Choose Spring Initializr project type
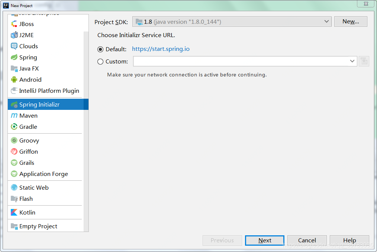Screen dimensions: 377x252 click(48, 104)
